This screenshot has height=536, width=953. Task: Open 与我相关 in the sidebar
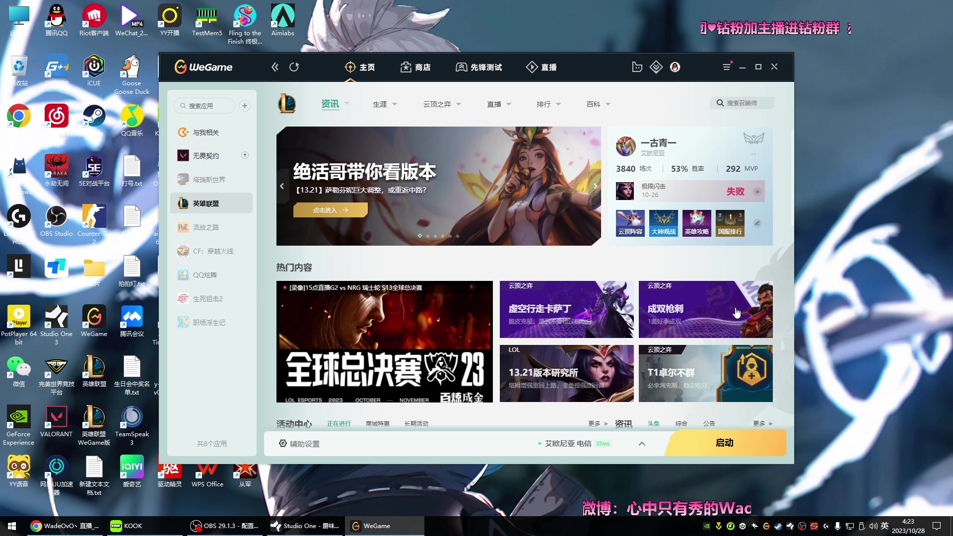[211, 132]
